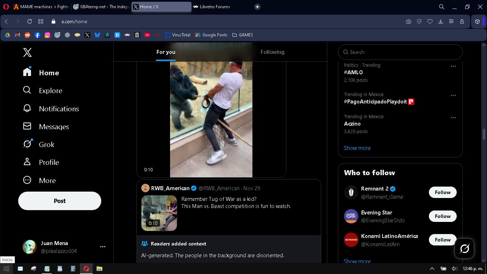Open the browser account profile icon
This screenshot has width=487, height=274.
click(x=462, y=21)
